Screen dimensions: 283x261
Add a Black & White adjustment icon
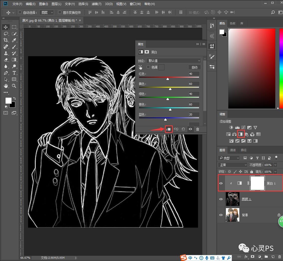[240, 134]
